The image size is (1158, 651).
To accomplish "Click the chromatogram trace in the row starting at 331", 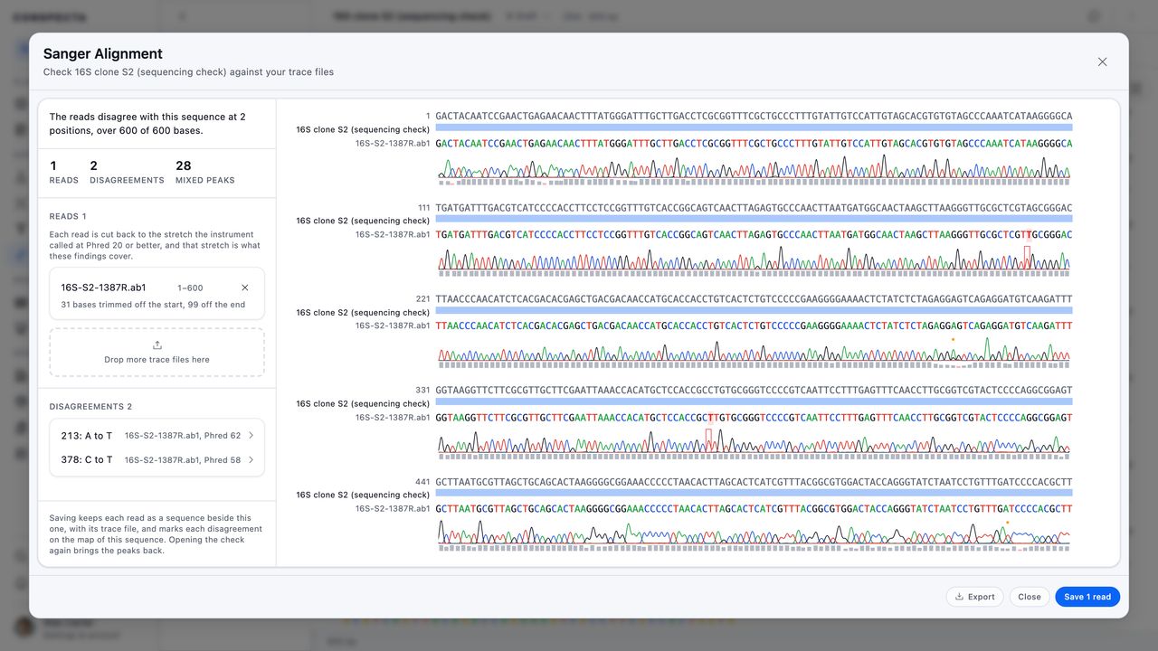I will (x=754, y=440).
